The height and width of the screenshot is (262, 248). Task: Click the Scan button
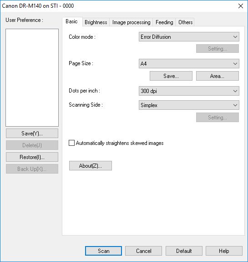coord(103,251)
